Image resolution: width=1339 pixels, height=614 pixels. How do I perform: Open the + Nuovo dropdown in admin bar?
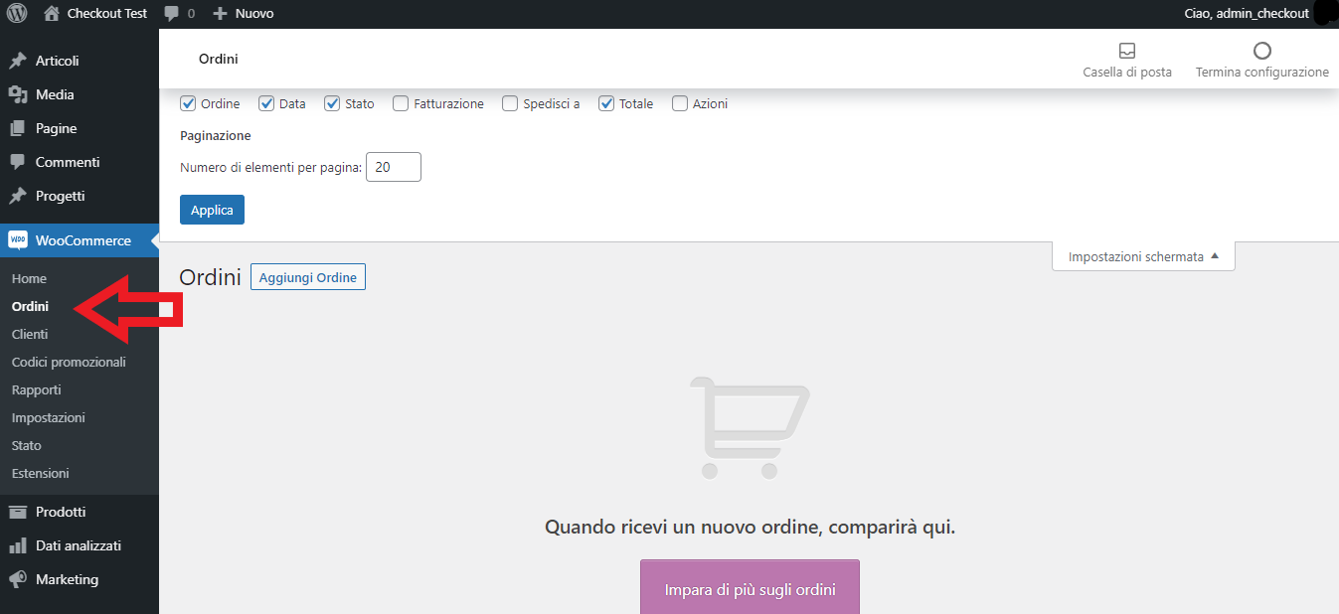(244, 14)
